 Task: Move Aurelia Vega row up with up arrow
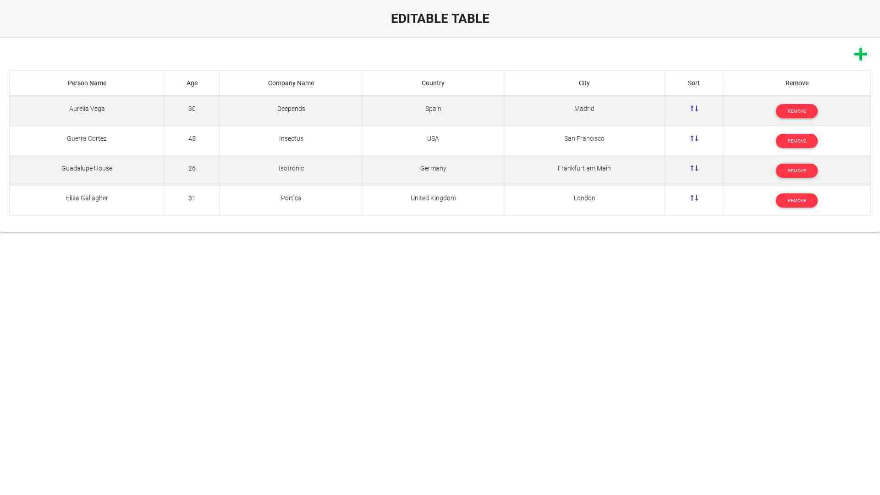[692, 109]
